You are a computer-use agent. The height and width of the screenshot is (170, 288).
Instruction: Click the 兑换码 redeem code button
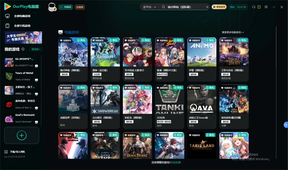66,7
